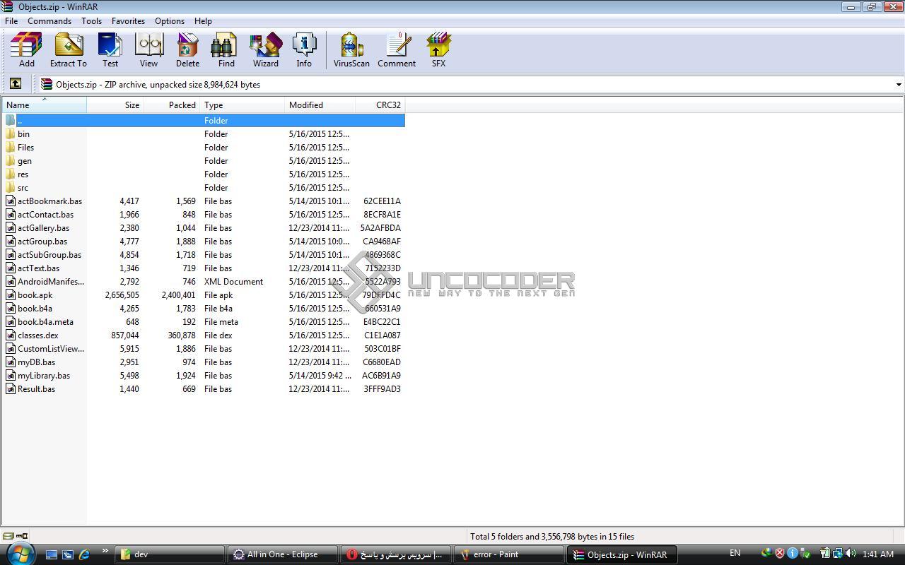Select the gen folder icon
Image resolution: width=905 pixels, height=565 pixels.
[x=11, y=160]
